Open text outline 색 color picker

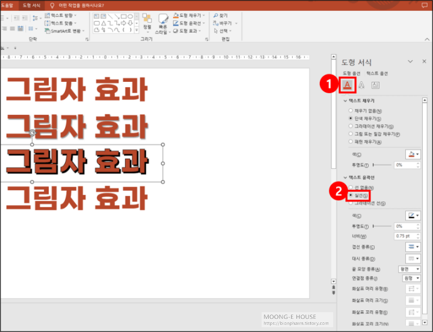click(413, 215)
